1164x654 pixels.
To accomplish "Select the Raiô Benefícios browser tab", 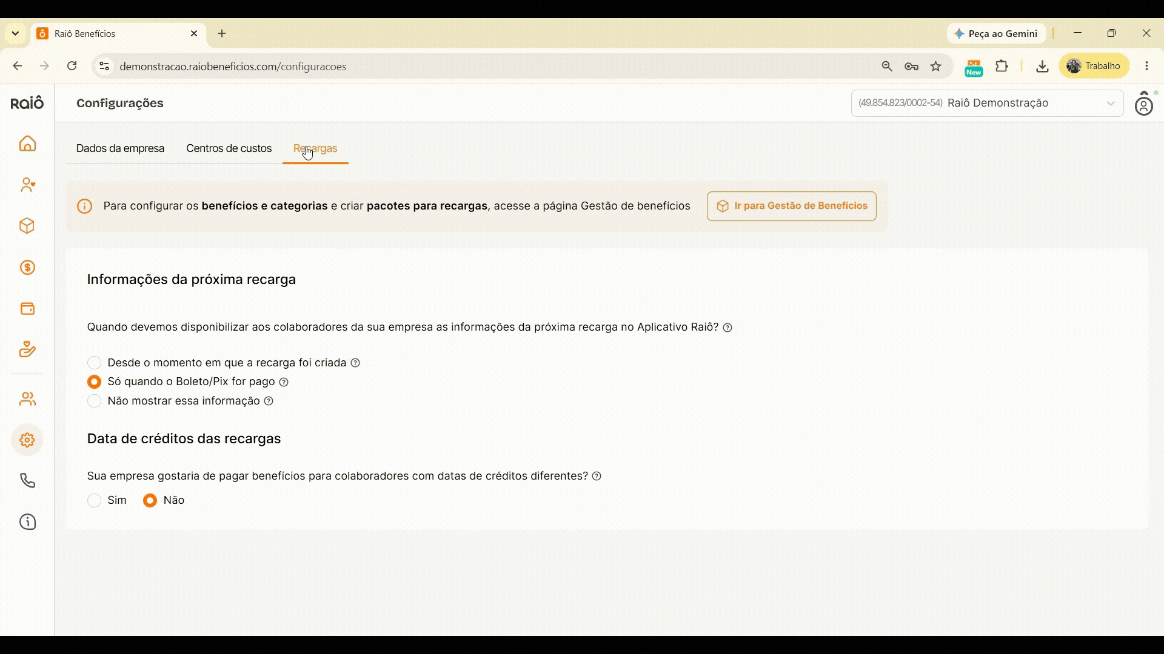I will point(118,34).
